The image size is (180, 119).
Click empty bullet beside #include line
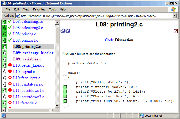(x=65, y=63)
